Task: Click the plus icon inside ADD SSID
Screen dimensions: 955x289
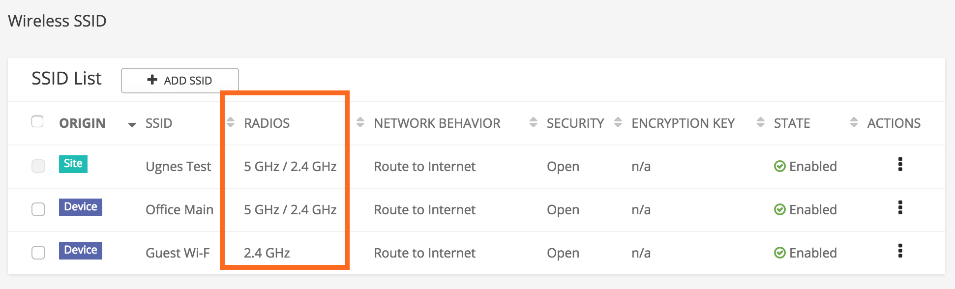Action: (151, 80)
